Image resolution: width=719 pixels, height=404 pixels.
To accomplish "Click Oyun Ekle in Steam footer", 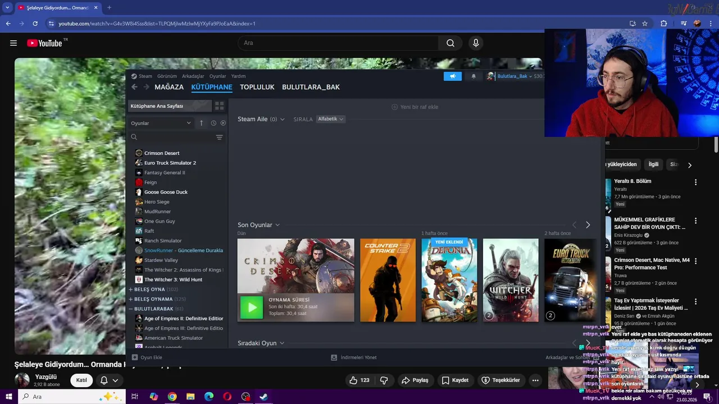I will pyautogui.click(x=147, y=357).
